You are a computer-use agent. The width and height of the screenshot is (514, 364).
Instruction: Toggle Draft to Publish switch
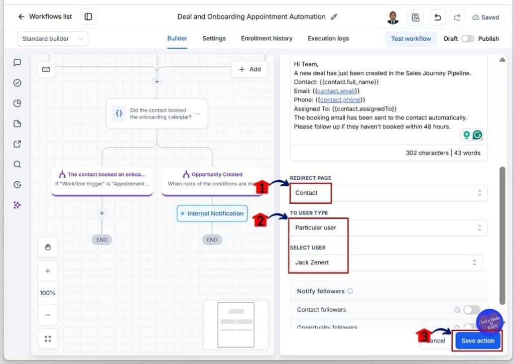pos(467,39)
